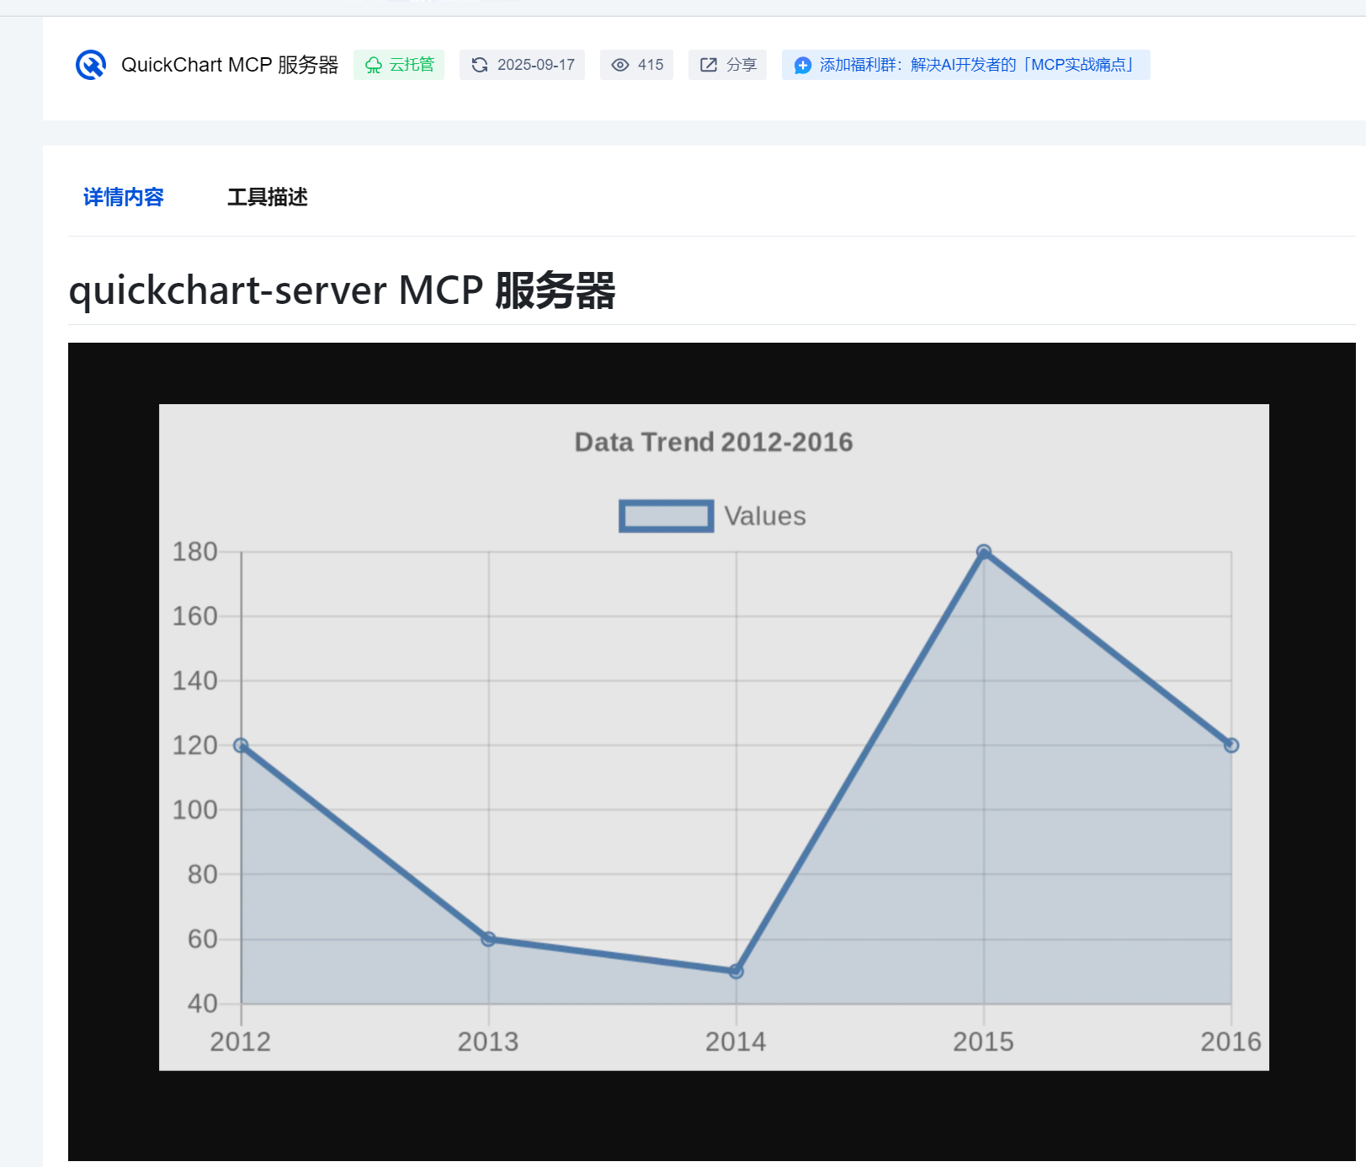Image resolution: width=1366 pixels, height=1167 pixels.
Task: Click the share icon beside 分享
Action: click(709, 65)
